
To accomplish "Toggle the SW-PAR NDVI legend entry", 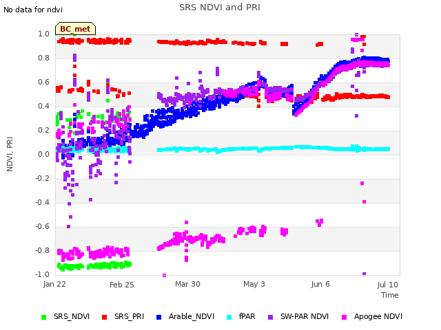I will (298, 316).
